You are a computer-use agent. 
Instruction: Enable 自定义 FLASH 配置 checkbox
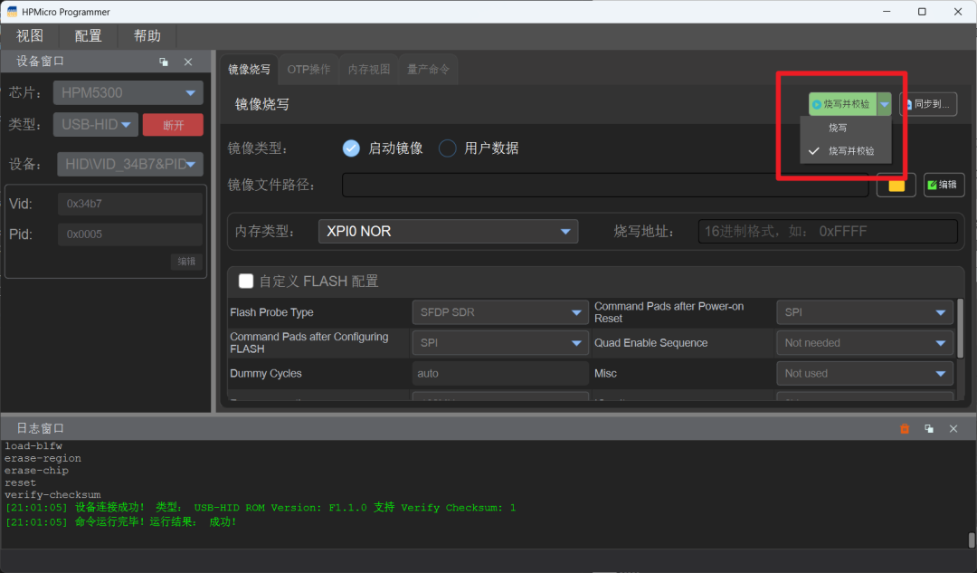tap(246, 282)
